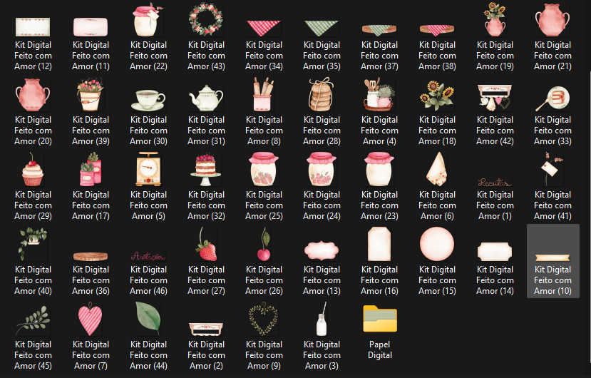Image resolution: width=591 pixels, height=378 pixels.
Task: Click the Anotações lettering file (46)
Action: pyautogui.click(x=148, y=262)
